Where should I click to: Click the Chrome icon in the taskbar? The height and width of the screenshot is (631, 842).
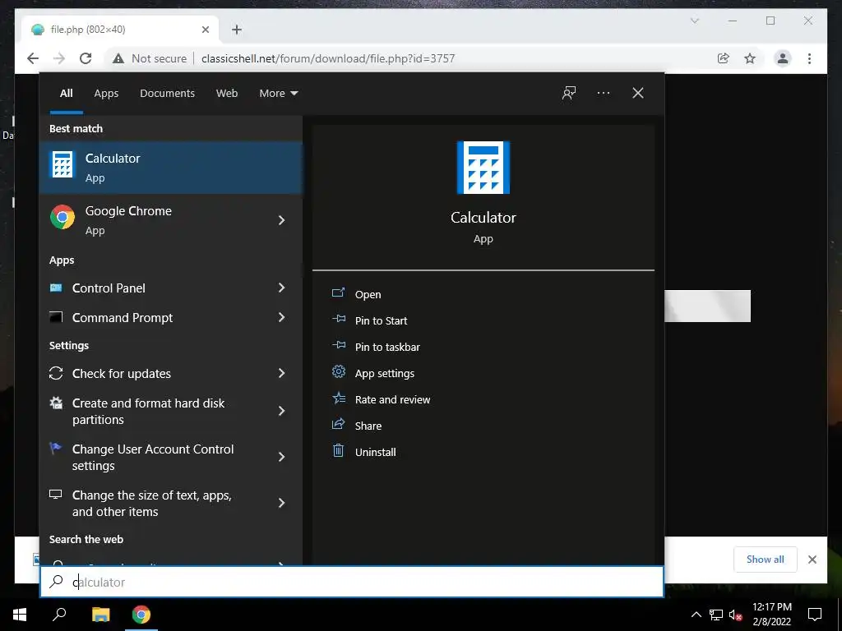[x=141, y=615]
